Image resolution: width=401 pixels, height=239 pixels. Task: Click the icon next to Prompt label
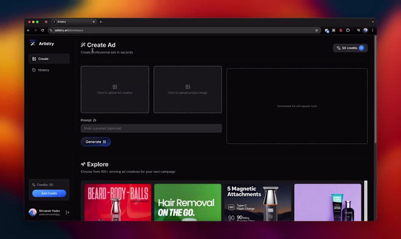(95, 120)
